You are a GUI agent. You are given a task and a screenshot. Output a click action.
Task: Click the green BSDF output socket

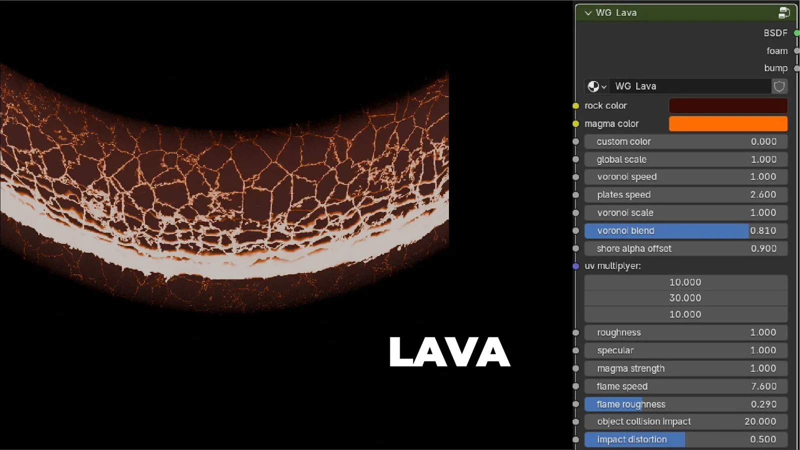point(796,33)
